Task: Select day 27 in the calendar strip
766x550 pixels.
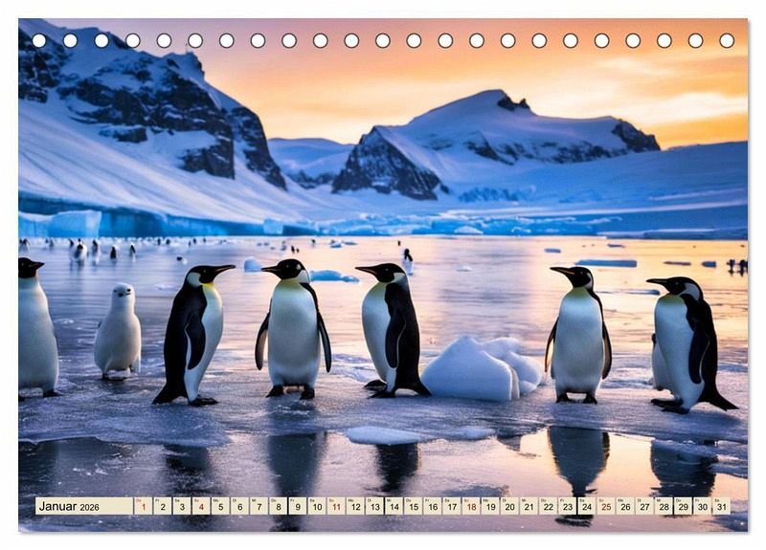Action: 644,506
